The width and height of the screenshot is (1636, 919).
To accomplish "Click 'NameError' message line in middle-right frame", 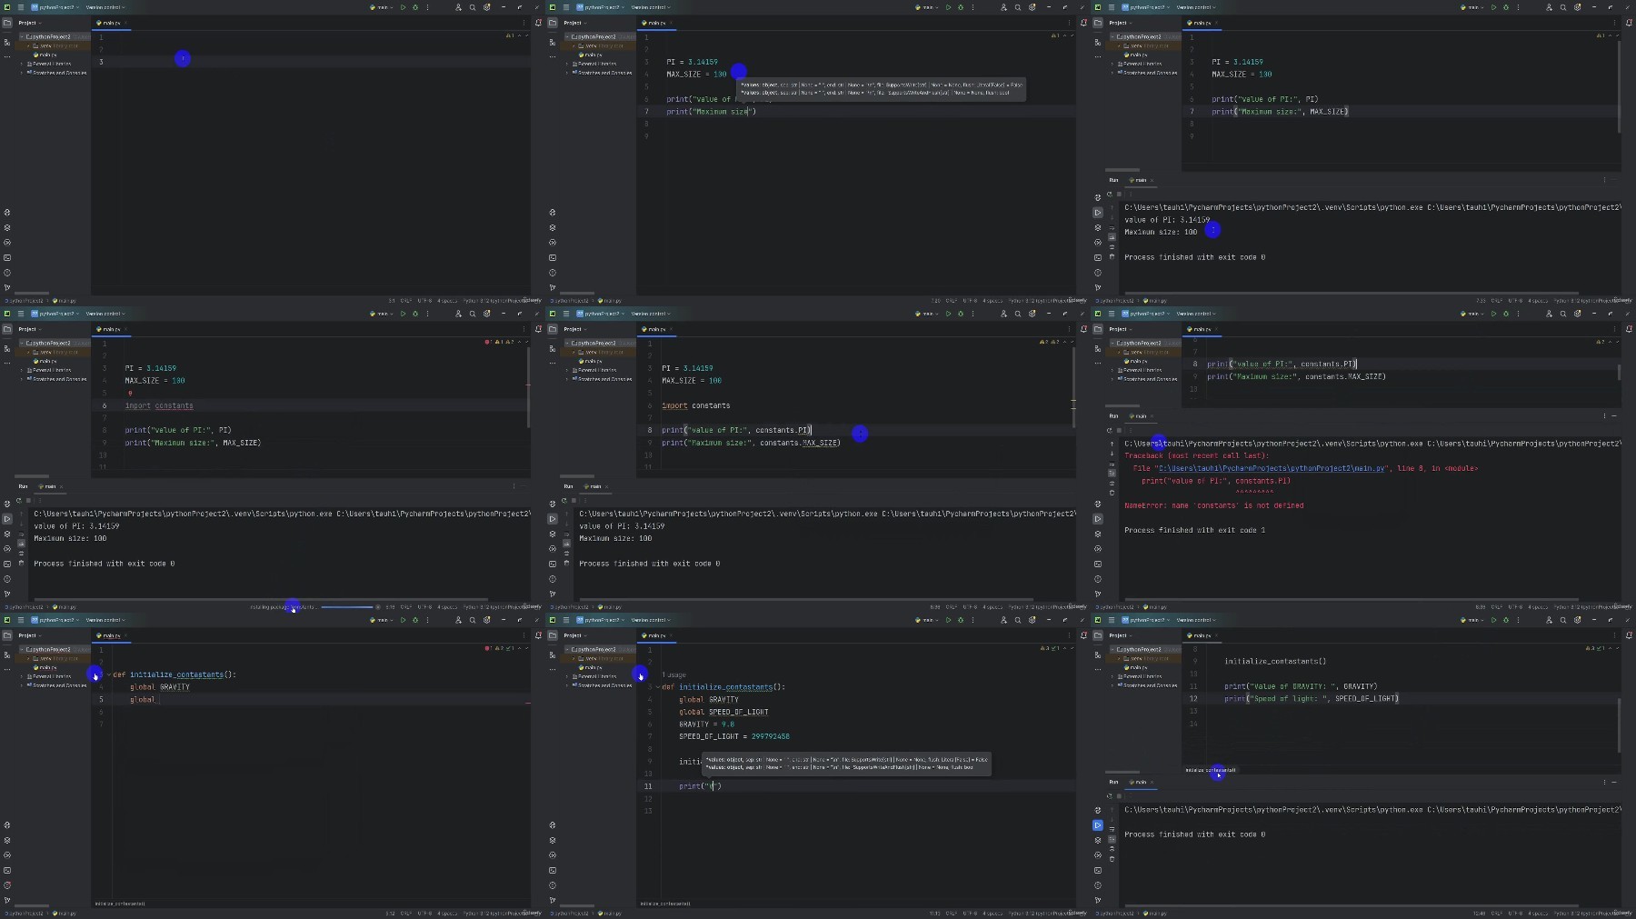I will [1213, 505].
